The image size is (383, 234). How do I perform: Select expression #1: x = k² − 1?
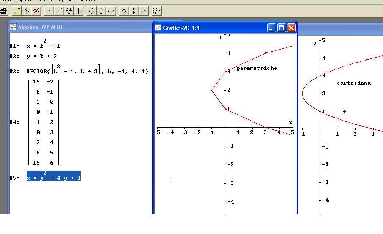pyautogui.click(x=43, y=44)
